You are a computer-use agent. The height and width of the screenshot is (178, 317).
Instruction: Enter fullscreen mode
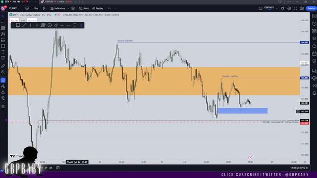(x=296, y=8)
